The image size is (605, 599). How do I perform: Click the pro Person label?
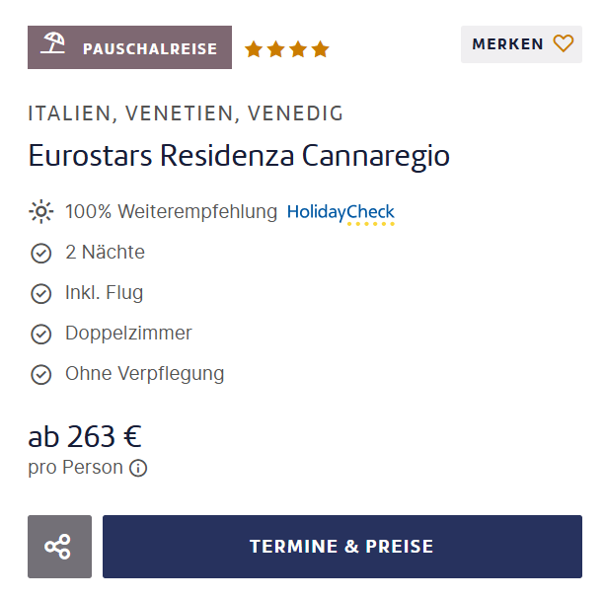[x=75, y=467]
